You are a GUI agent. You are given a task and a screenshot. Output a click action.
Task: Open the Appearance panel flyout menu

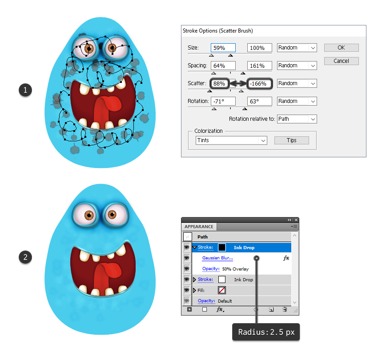pos(294,226)
